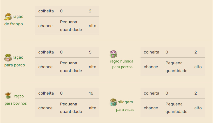
Task: Go to 'silagem para vacas' link
Action: pos(125,106)
